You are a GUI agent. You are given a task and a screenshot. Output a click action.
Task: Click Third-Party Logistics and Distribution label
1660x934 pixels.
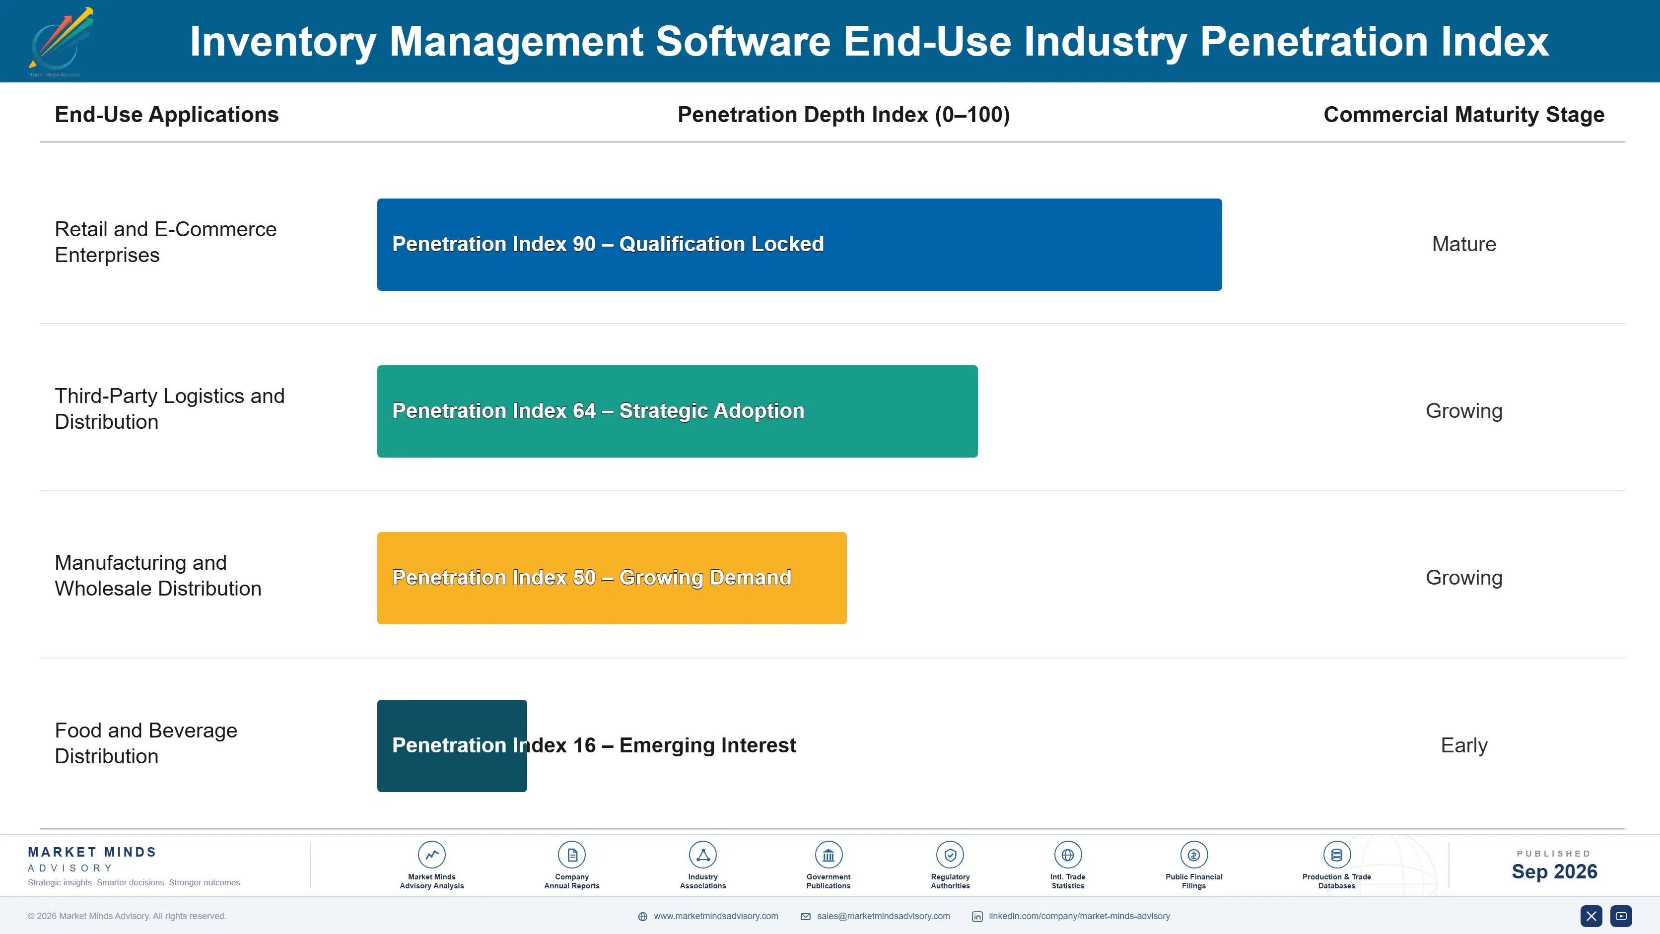[169, 409]
